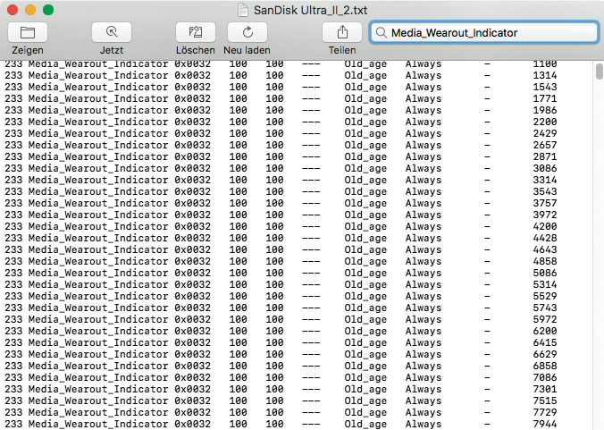Click raw value 3757

point(545,203)
